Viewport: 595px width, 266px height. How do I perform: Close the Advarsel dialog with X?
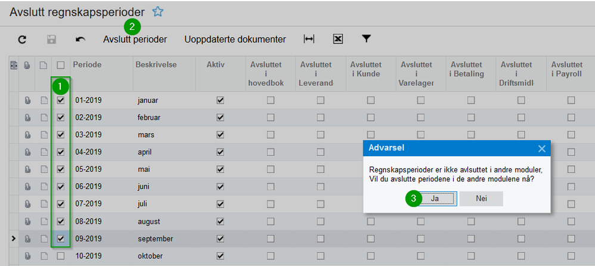(x=541, y=149)
